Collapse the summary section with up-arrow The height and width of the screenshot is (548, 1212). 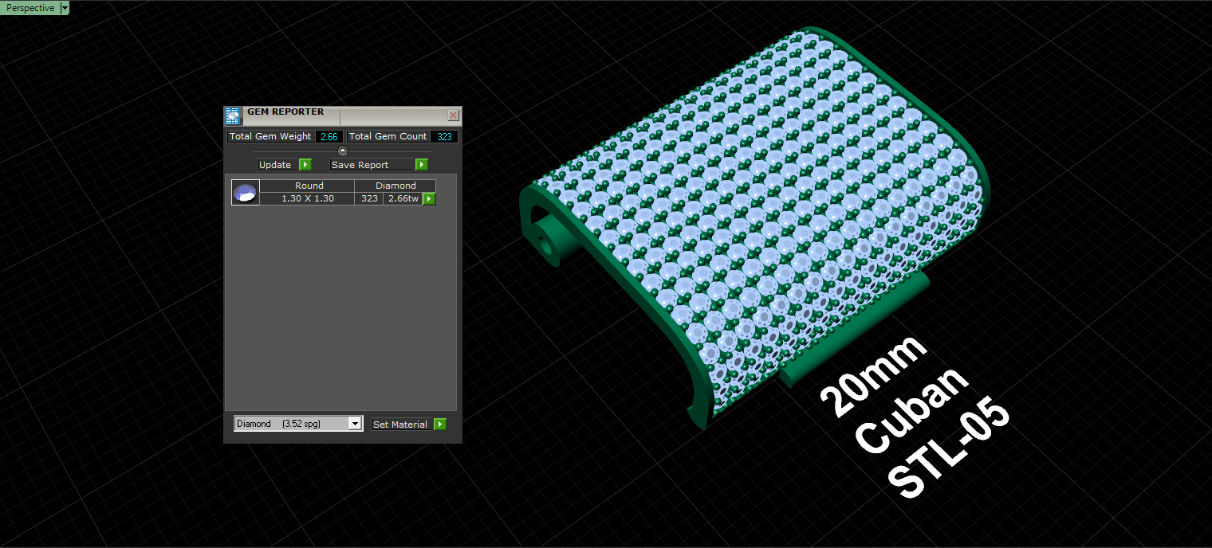point(343,151)
